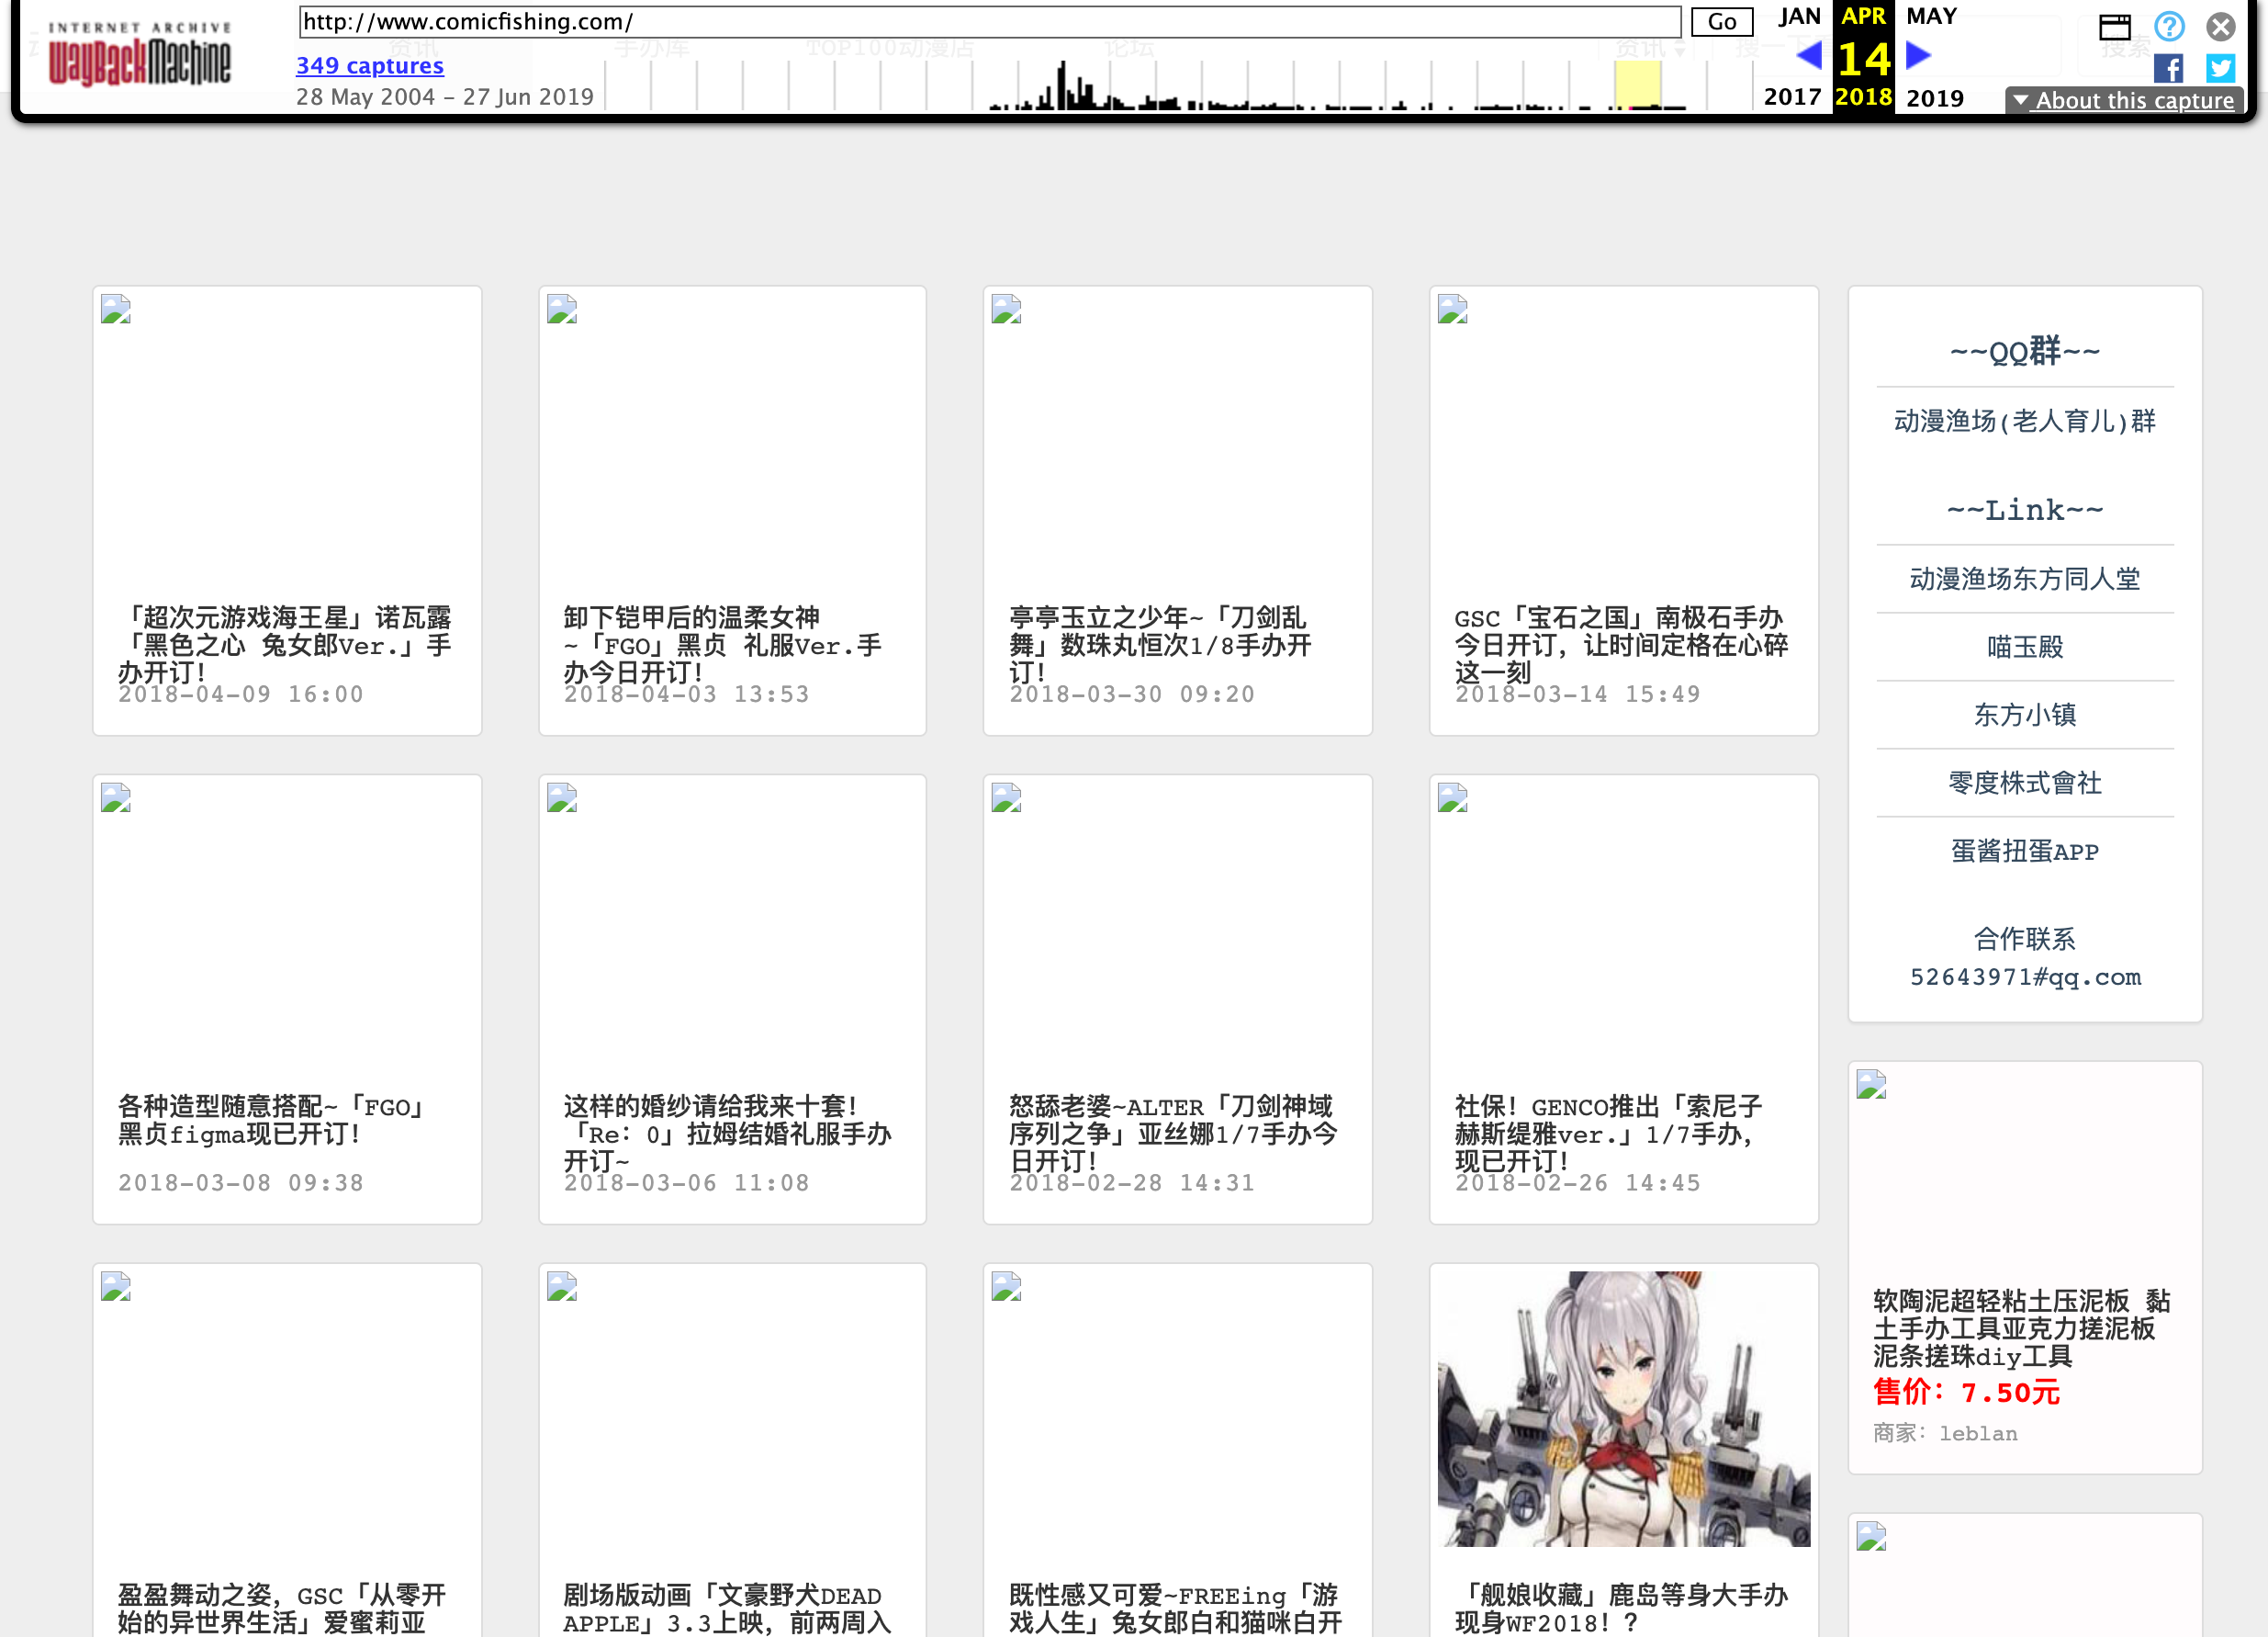Click the ~~Link~~ heading
The height and width of the screenshot is (1637, 2268).
pos(2025,511)
